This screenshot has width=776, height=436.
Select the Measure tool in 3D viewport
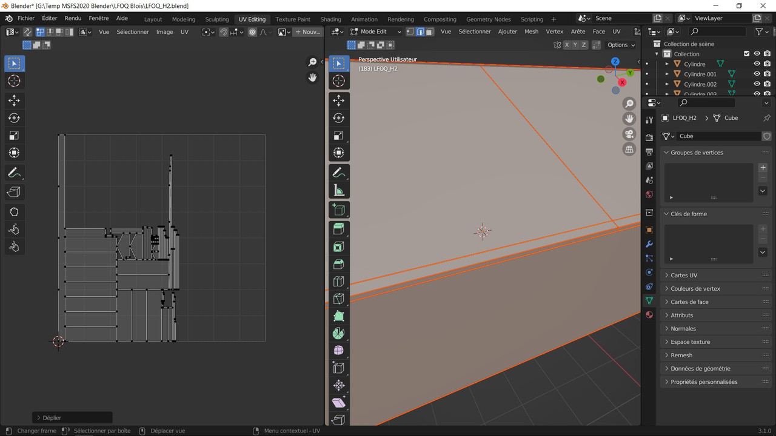339,191
